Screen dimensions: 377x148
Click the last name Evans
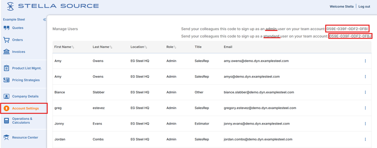point(97,123)
